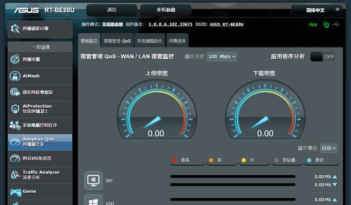Click the KPC download traffic bar
Viewport: 351px width, 205px height.
(233, 184)
